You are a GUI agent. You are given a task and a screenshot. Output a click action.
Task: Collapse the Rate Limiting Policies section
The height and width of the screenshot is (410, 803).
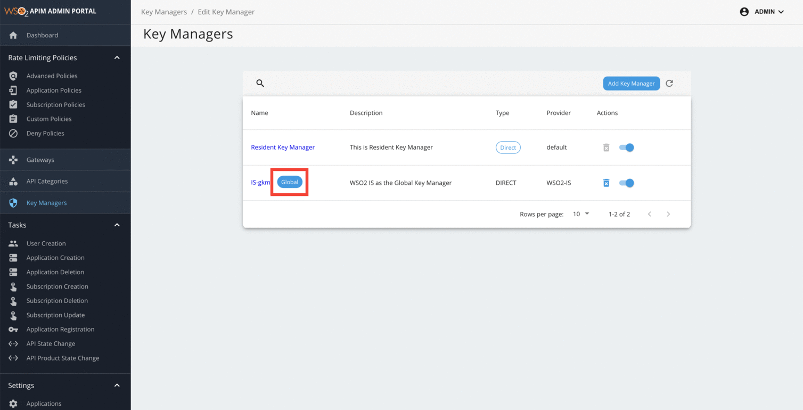[x=117, y=57]
